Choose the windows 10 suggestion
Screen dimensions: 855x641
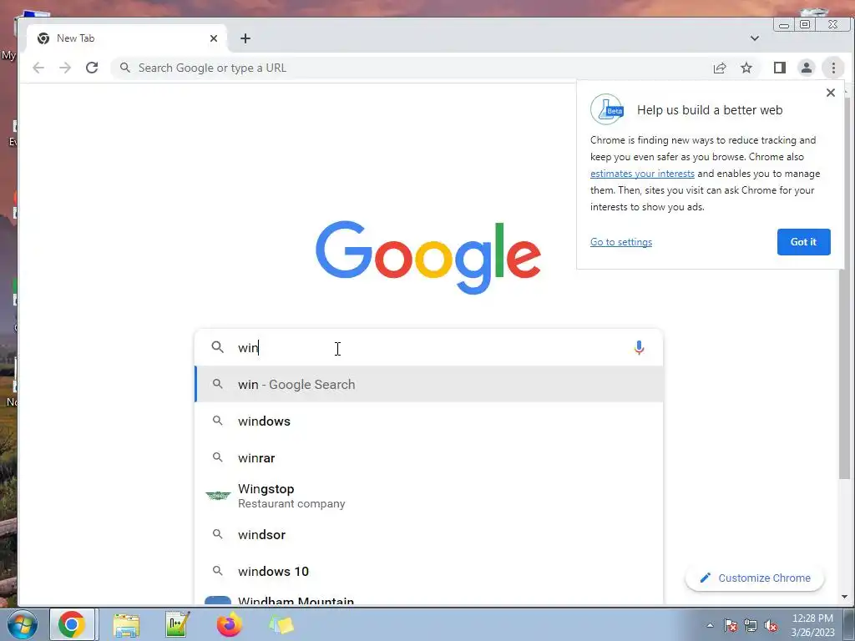(x=428, y=571)
